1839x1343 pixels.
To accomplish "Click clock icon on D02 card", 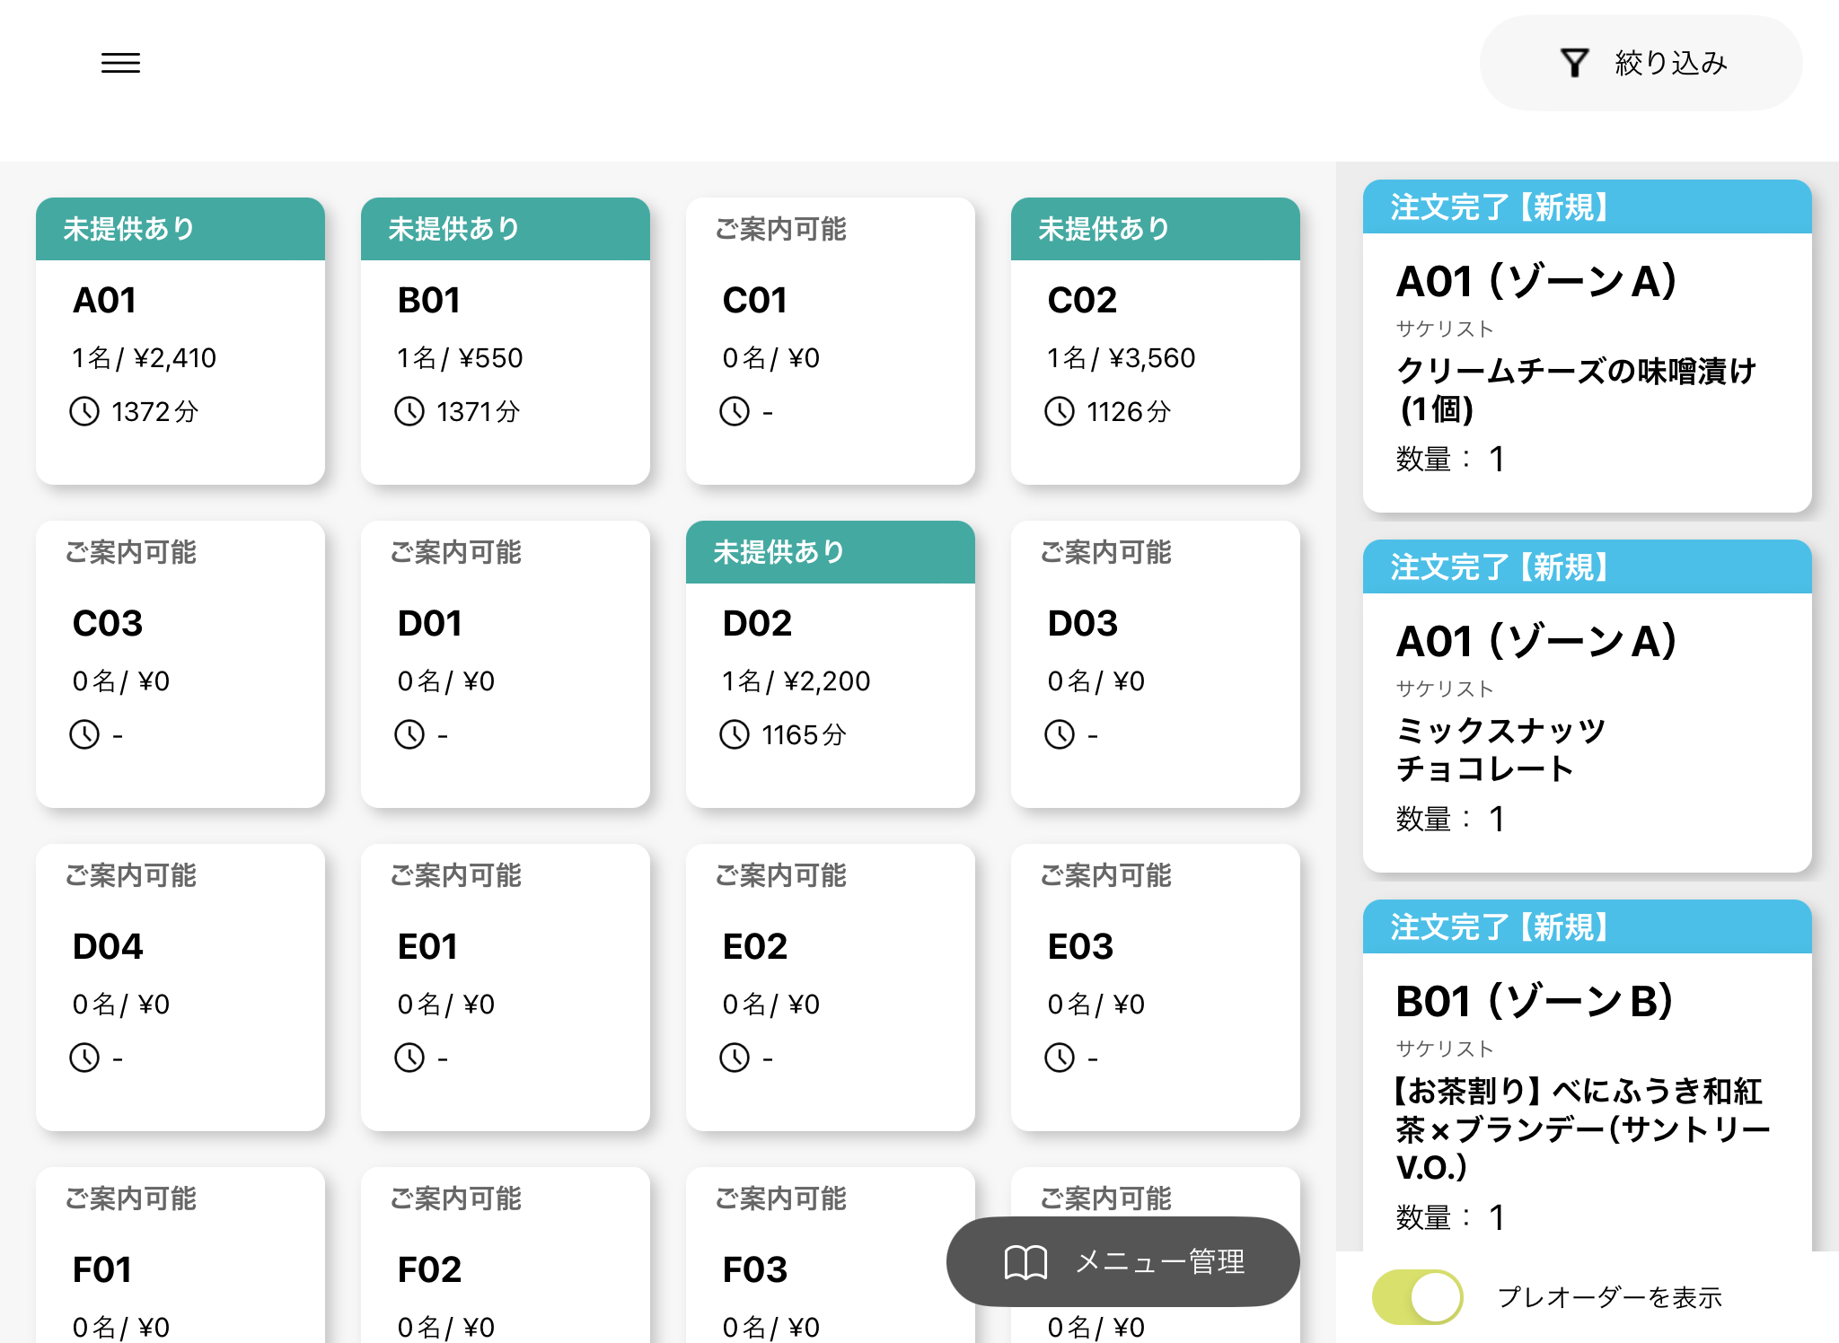I will [x=735, y=734].
